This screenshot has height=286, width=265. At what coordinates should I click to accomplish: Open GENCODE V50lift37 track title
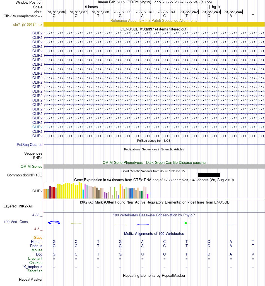[x=154, y=29]
